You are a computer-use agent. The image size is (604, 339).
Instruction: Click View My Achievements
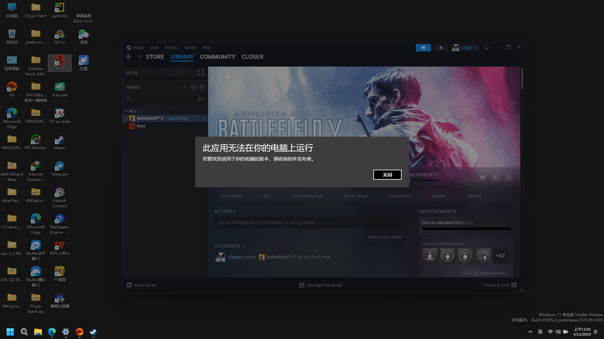click(x=485, y=273)
